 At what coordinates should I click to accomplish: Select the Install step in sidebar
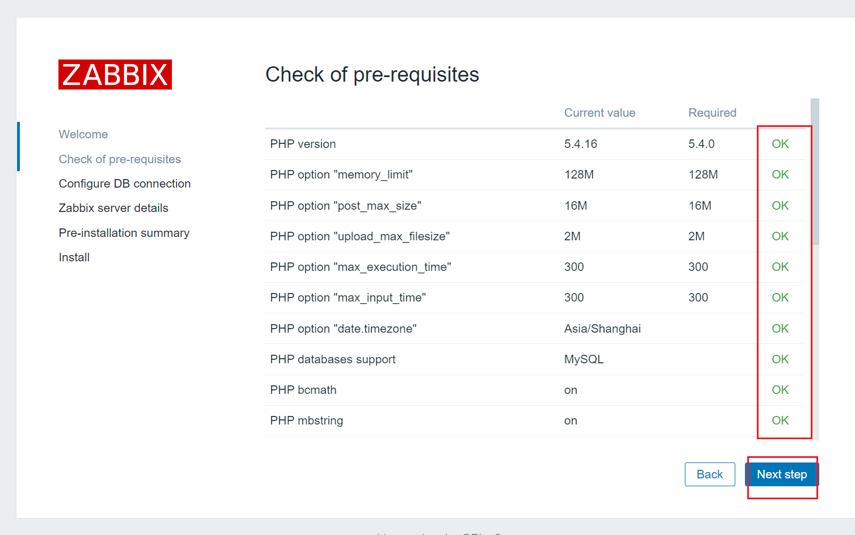point(74,257)
